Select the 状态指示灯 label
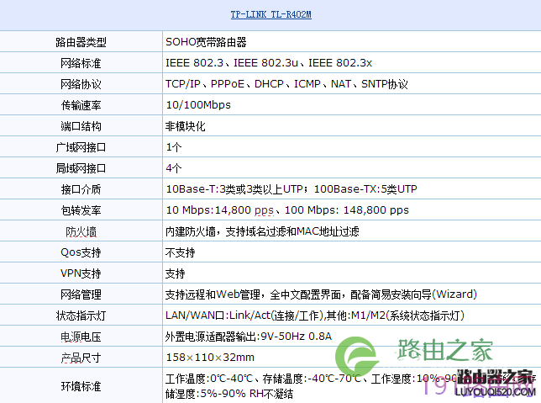541x403 pixels. [81, 316]
